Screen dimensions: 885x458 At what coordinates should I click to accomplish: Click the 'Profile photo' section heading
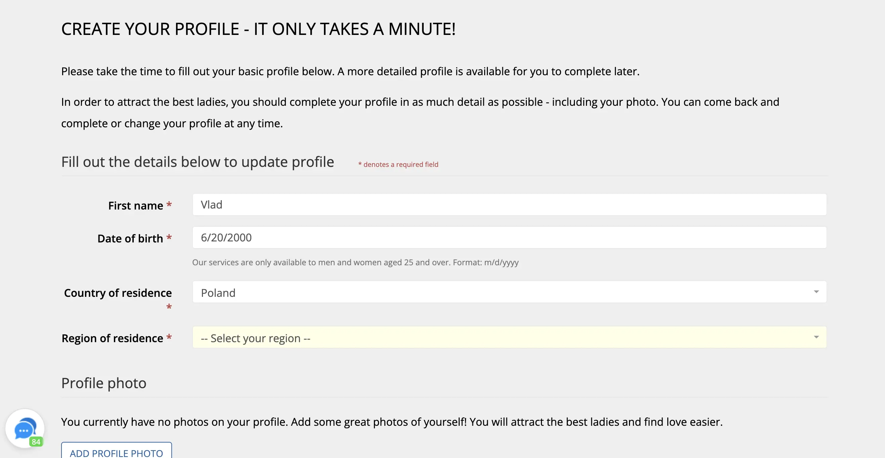click(x=103, y=383)
